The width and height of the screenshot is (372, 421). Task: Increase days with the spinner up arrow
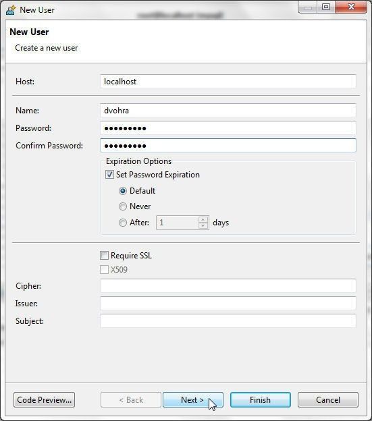[203, 220]
